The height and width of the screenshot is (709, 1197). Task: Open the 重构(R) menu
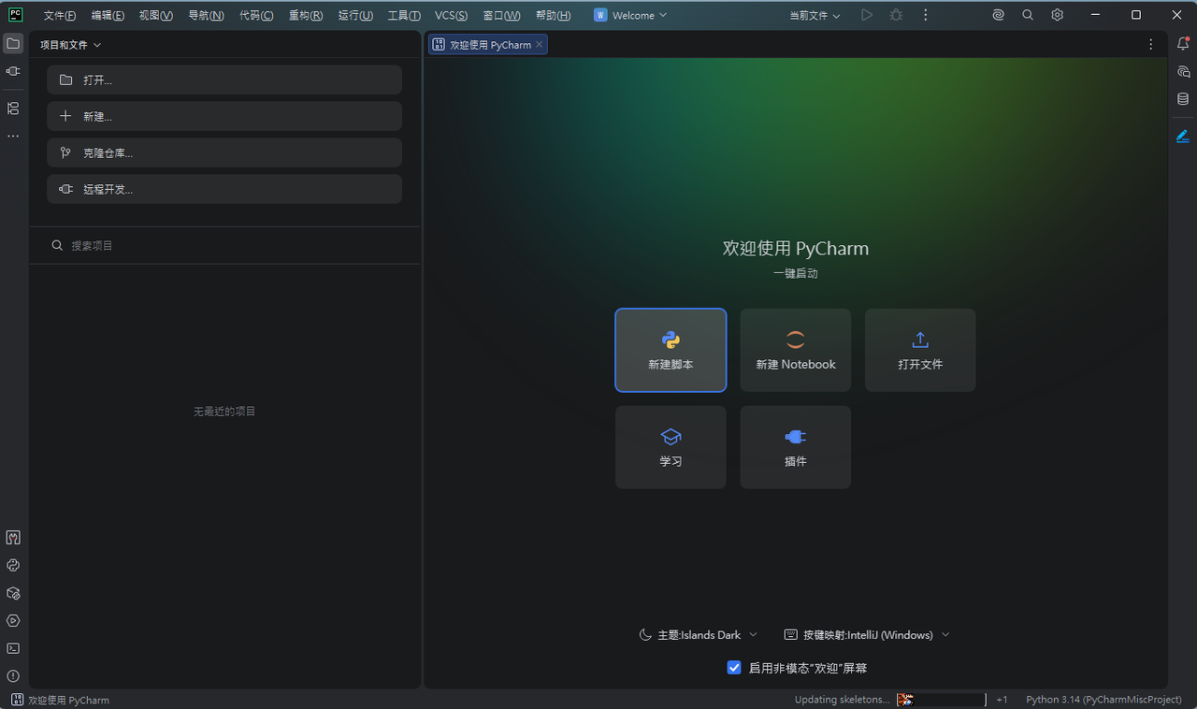pos(306,15)
